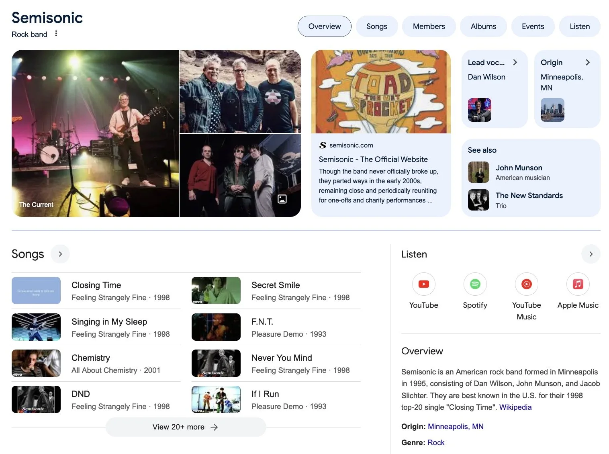This screenshot has height=454, width=609.
Task: Open the three-dot menu beside Rock band
Action: pos(56,34)
